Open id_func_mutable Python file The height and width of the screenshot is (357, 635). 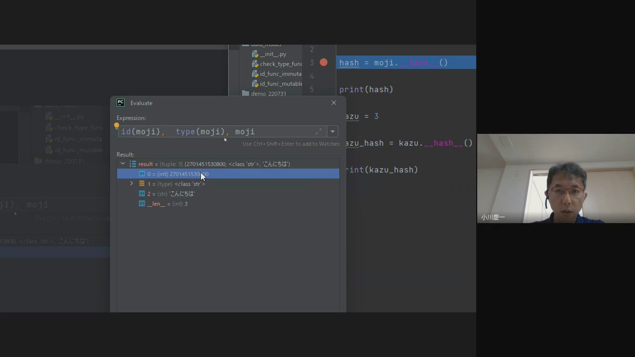pos(280,84)
